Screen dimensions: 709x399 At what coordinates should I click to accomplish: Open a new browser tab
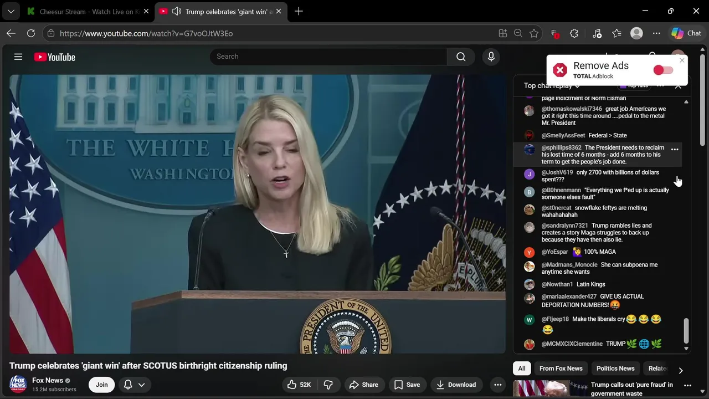coord(299,11)
